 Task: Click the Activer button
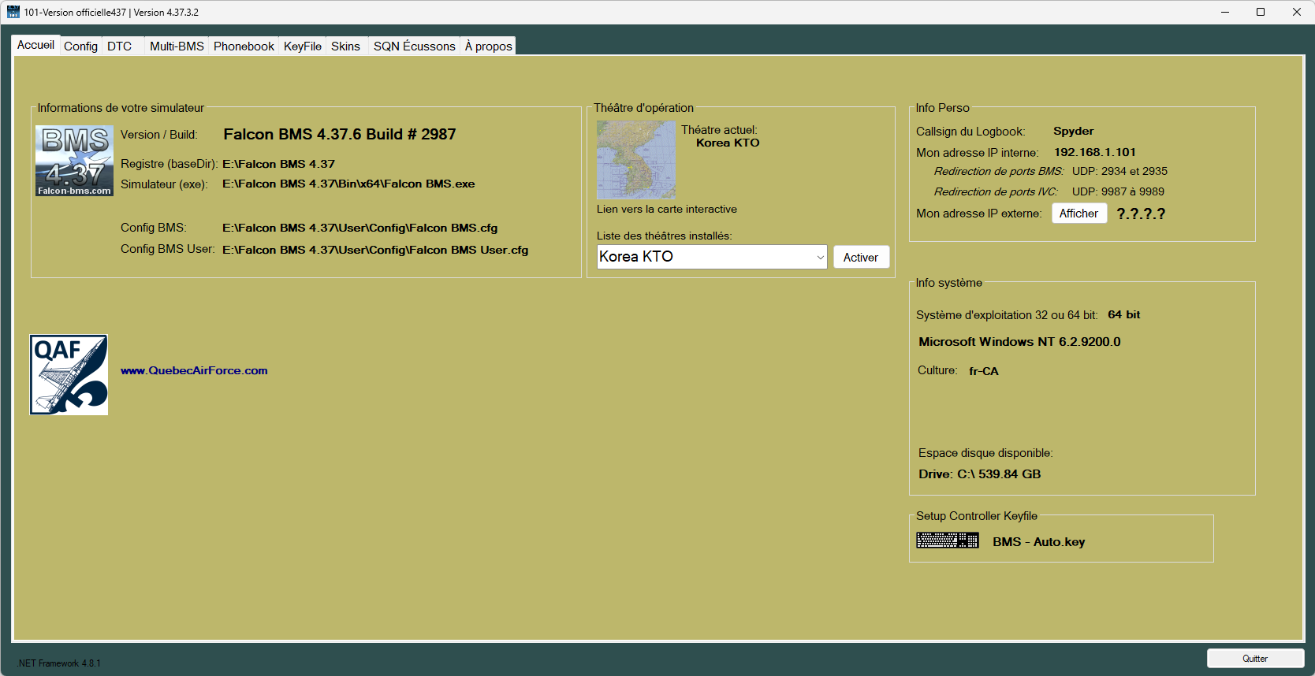point(861,258)
